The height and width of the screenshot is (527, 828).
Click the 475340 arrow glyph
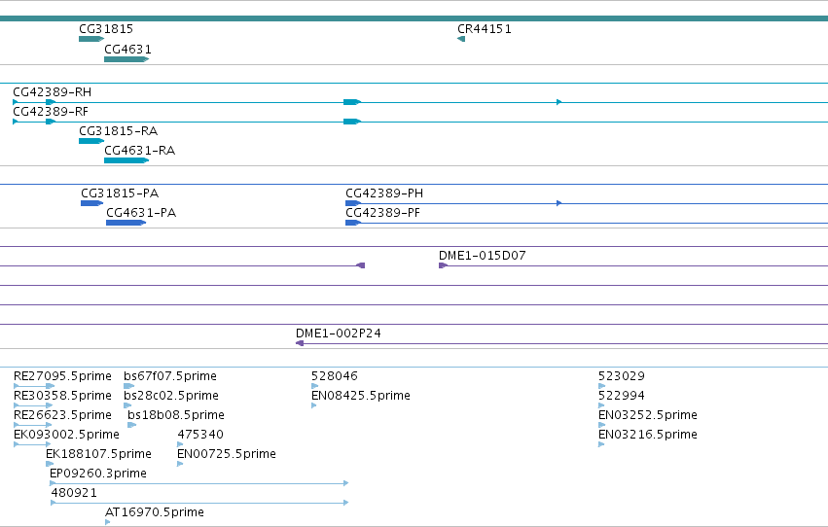[x=180, y=444]
